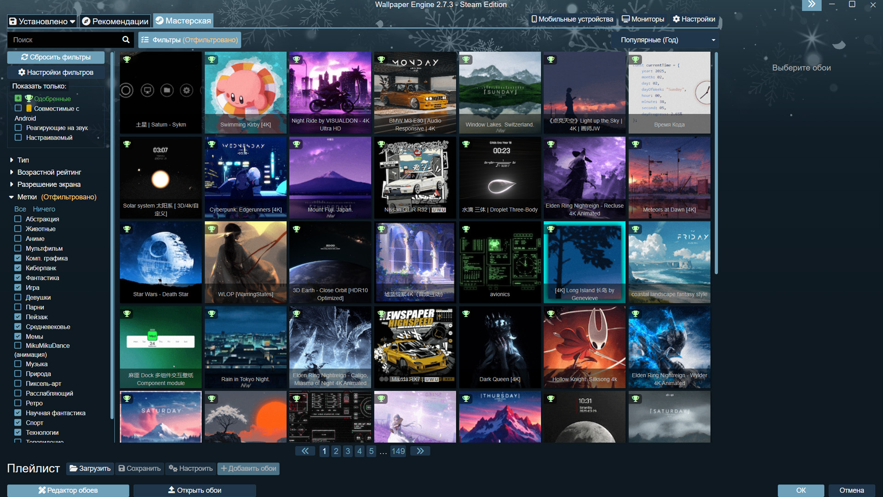Go to previous page with double-arrow

(305, 451)
